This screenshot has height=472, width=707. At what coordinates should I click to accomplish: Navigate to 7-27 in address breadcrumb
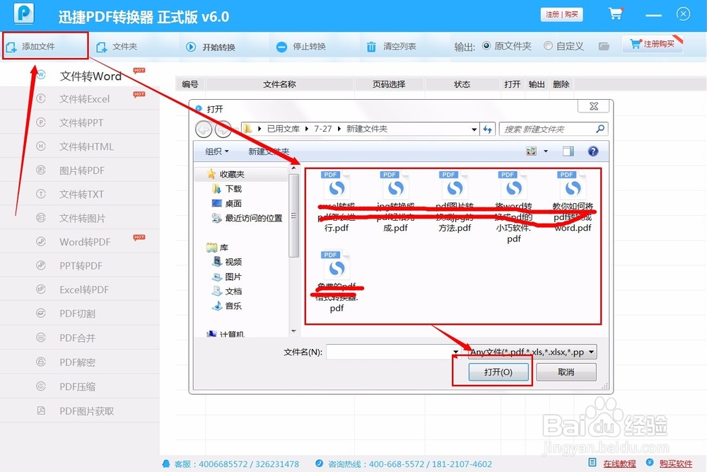(x=323, y=129)
